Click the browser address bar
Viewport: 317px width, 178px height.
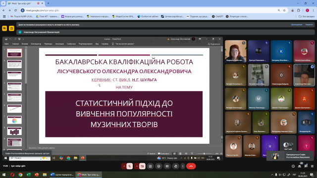[x=150, y=10]
